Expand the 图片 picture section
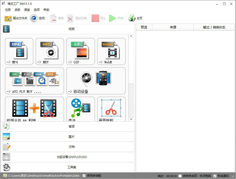 pos(68,137)
